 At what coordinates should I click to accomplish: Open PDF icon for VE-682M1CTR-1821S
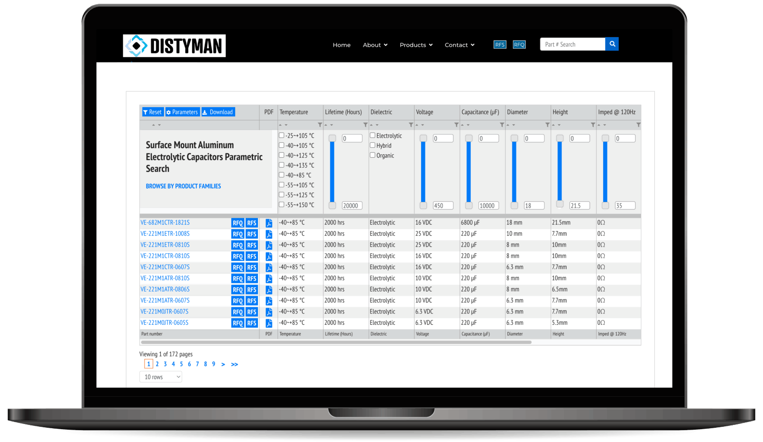point(269,223)
